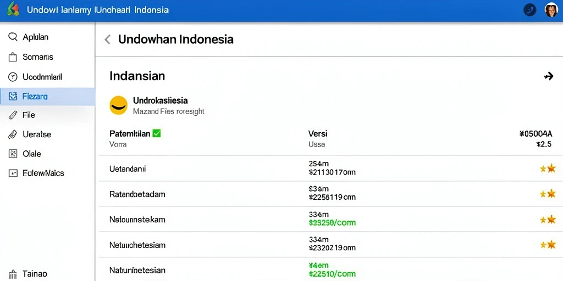The image size is (563, 281).
Task: Click the right arrow beside Indansian
Action: pyautogui.click(x=548, y=76)
